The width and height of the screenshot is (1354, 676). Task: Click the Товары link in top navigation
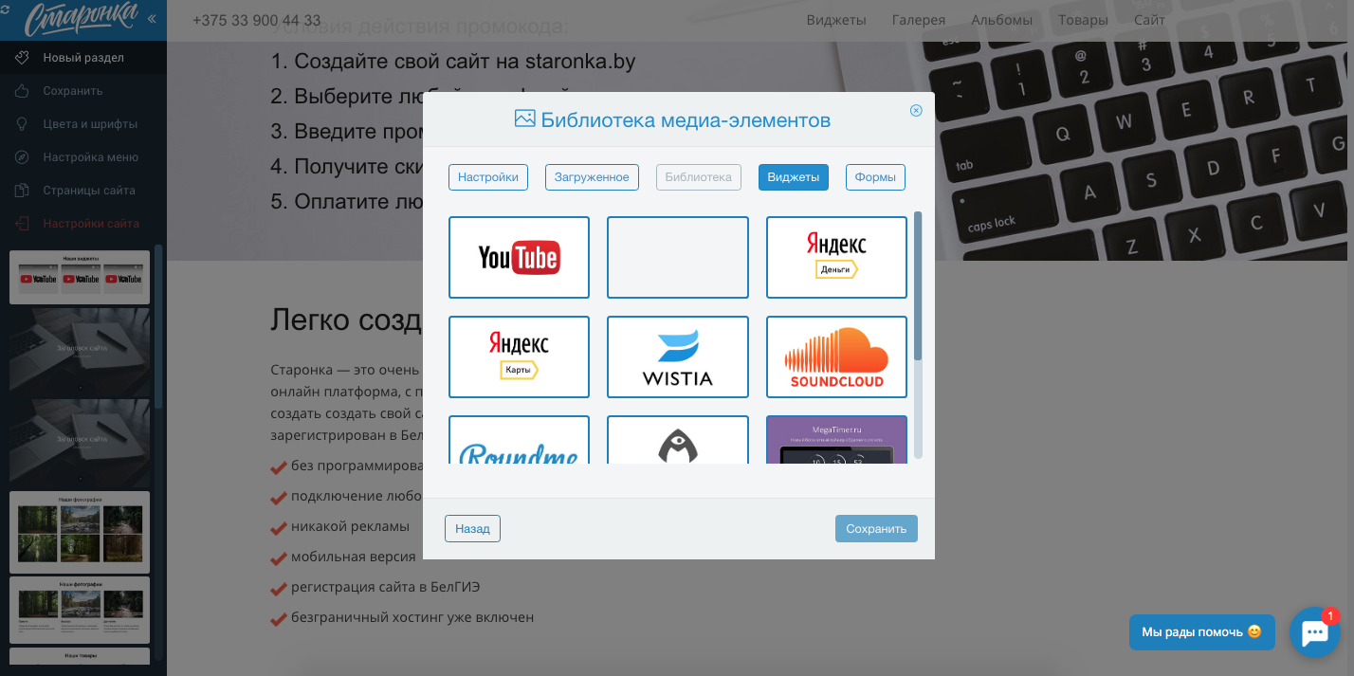pos(1083,20)
